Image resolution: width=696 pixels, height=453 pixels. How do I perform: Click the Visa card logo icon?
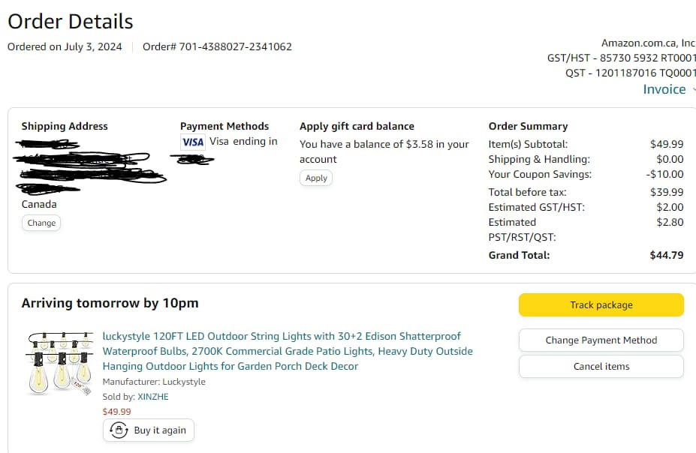(x=193, y=142)
